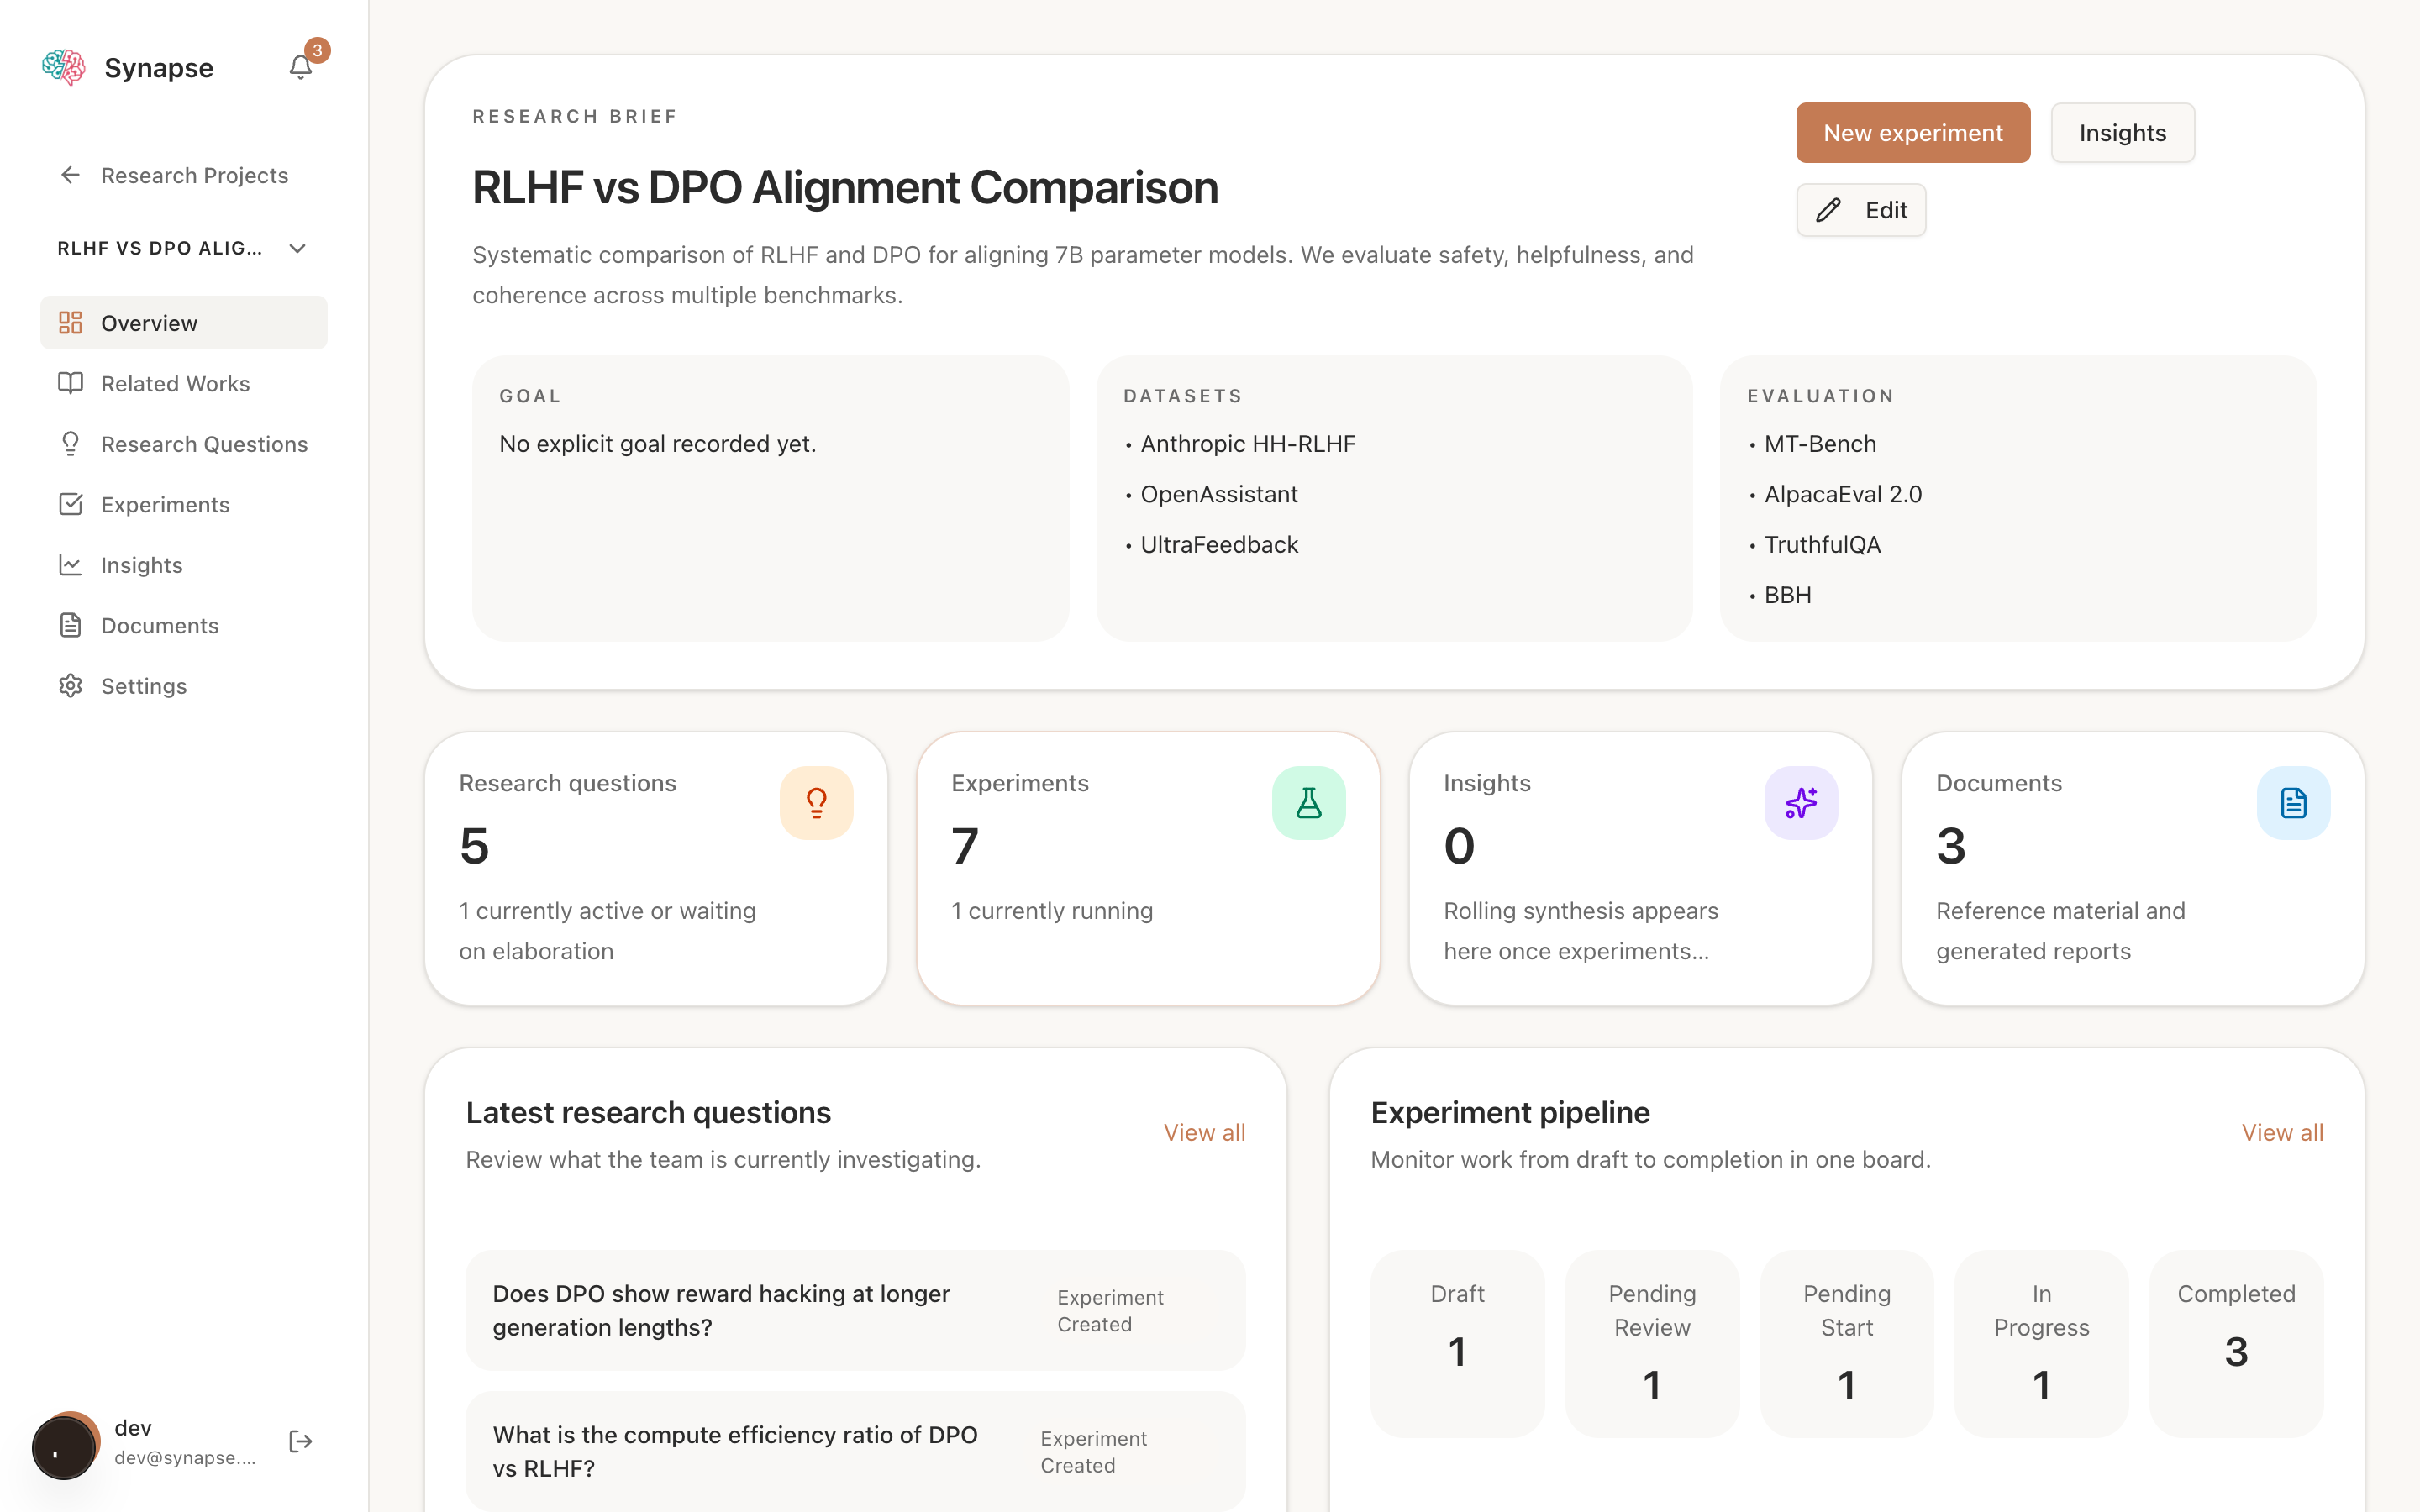Open Related Works via the book icon
Image resolution: width=2420 pixels, height=1512 pixels.
click(70, 383)
